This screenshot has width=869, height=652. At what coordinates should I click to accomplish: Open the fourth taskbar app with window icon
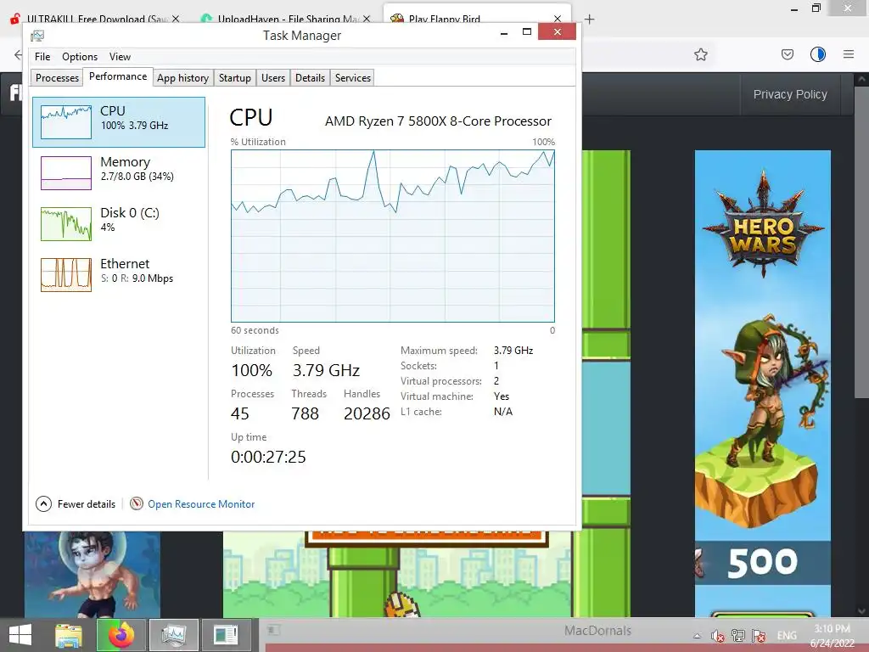[226, 635]
